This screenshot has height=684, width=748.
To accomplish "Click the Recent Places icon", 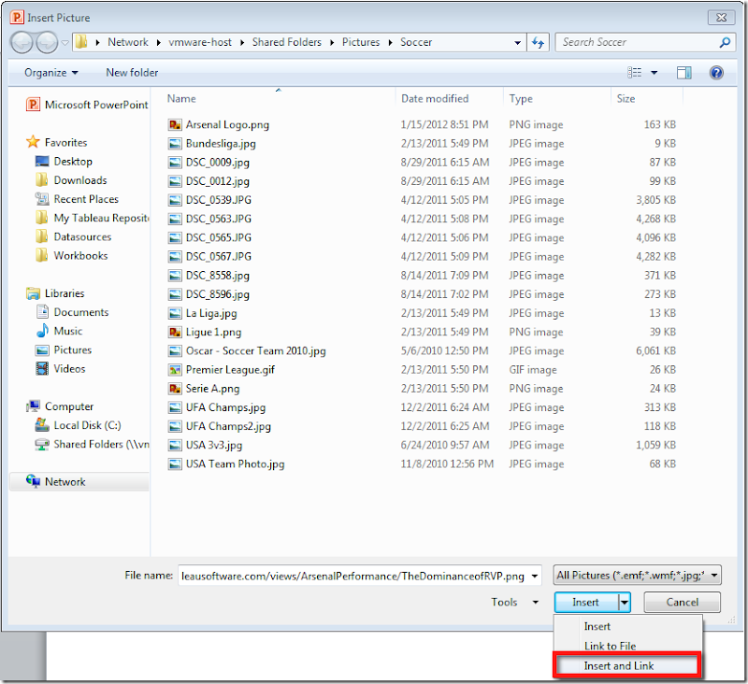I will pos(42,199).
